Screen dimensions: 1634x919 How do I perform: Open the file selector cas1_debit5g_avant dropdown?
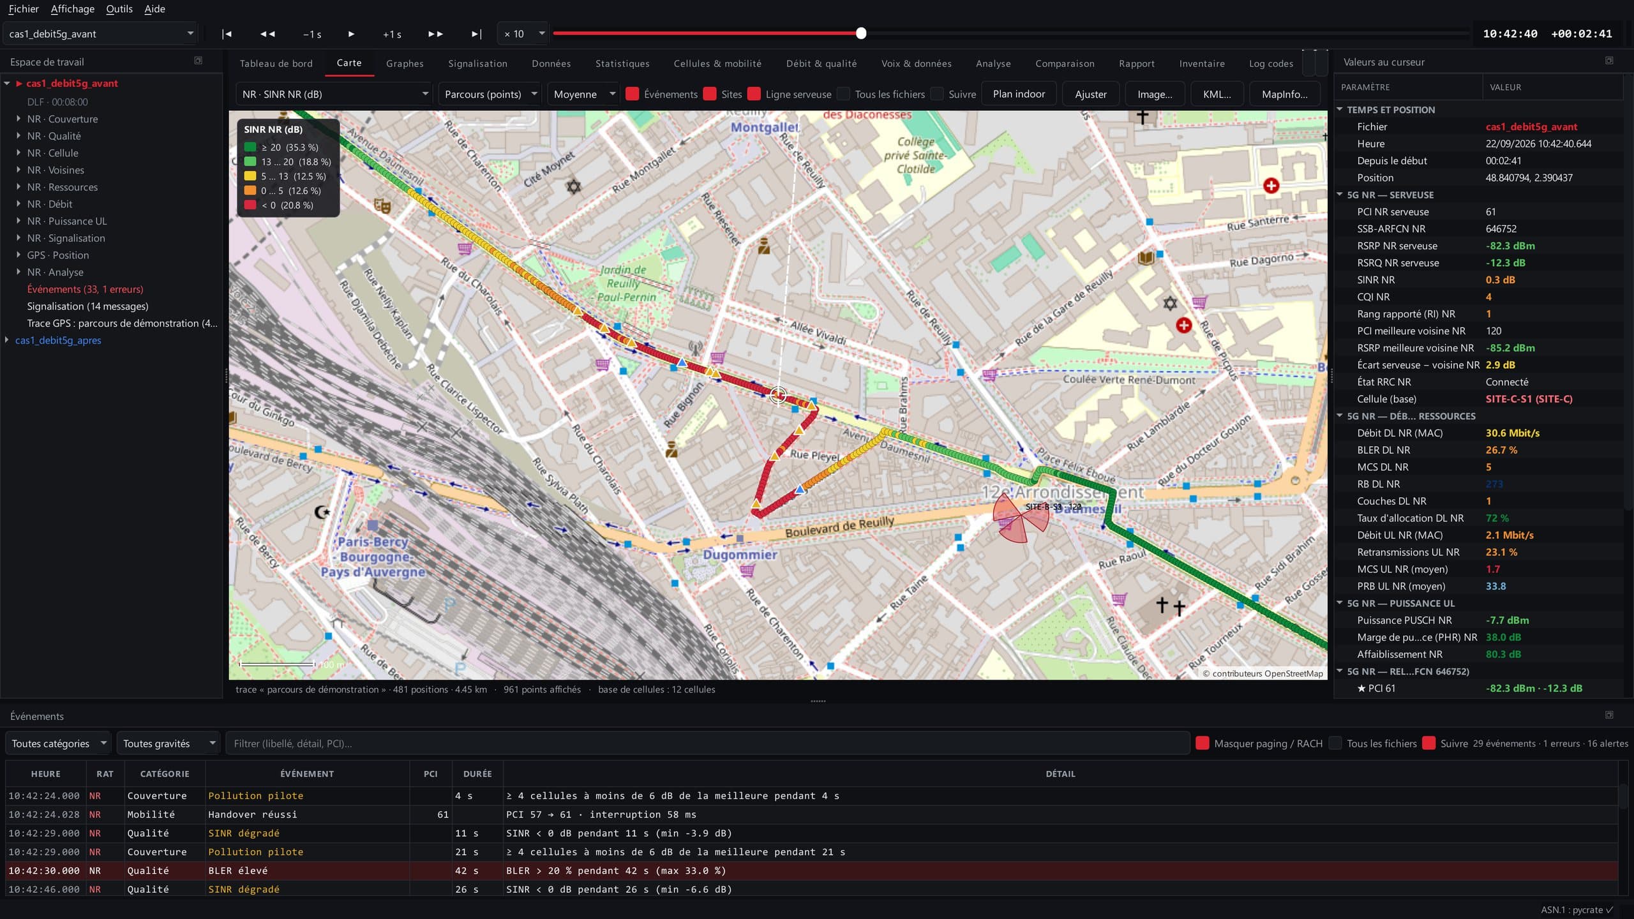pyautogui.click(x=100, y=34)
